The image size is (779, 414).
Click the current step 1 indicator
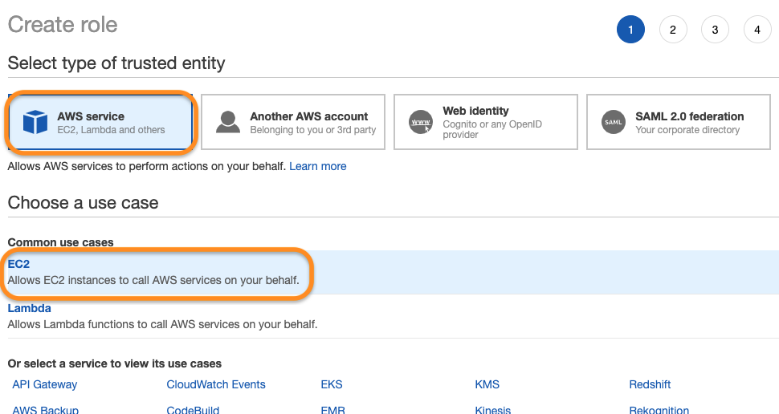pos(630,30)
